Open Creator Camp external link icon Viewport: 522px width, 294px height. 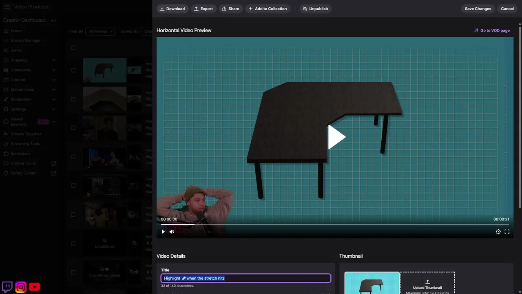tap(54, 163)
